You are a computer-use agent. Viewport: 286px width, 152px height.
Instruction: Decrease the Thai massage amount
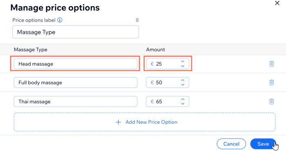(183, 103)
